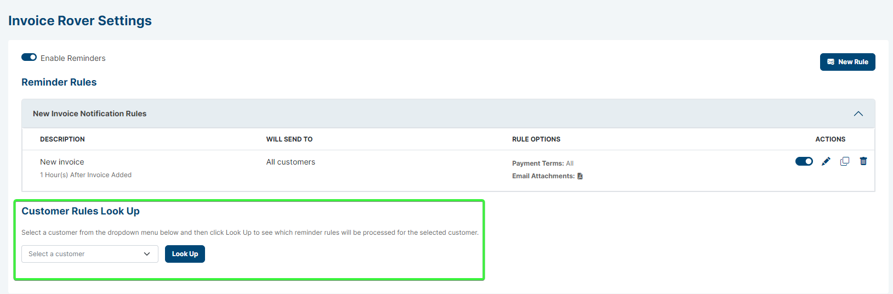Collapse the New Invoice Notification Rules section
Viewport: 893px width, 294px height.
pyautogui.click(x=858, y=114)
